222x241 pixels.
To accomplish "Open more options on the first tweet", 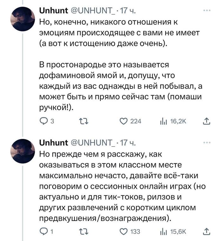I will [207, 10].
